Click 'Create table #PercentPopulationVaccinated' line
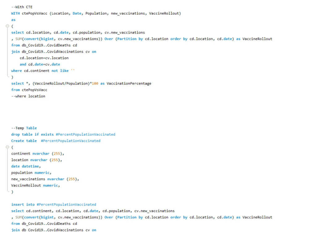 (56, 141)
